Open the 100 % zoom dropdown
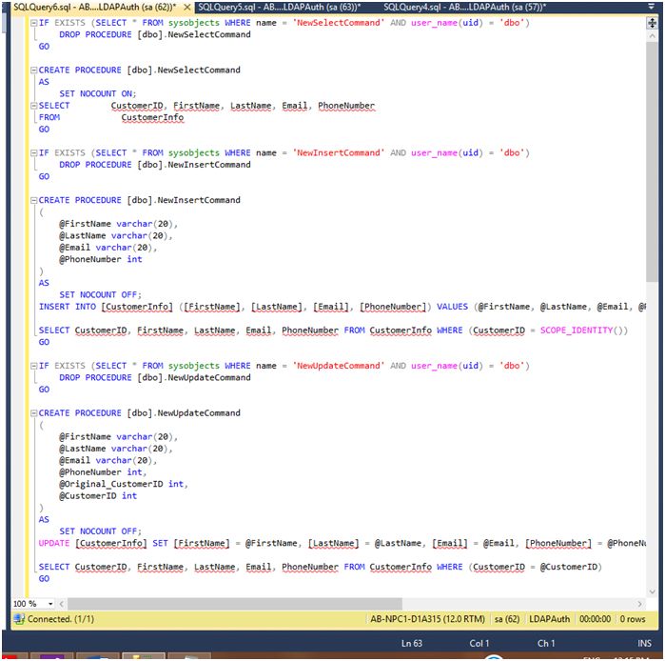Viewport: 665px width, 661px height. coord(50,604)
